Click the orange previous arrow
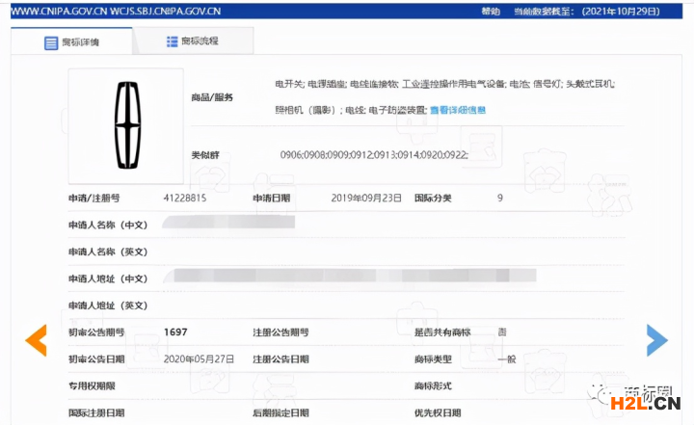694x425 pixels. click(36, 339)
